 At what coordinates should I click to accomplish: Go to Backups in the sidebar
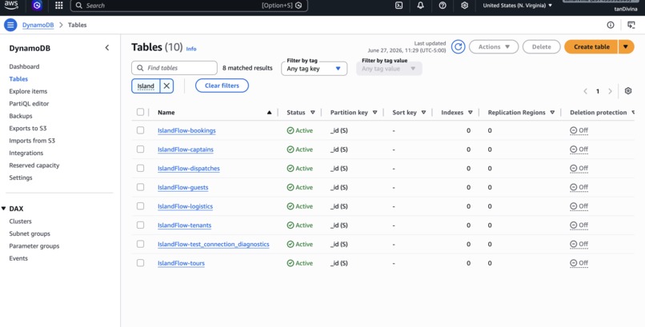(21, 116)
